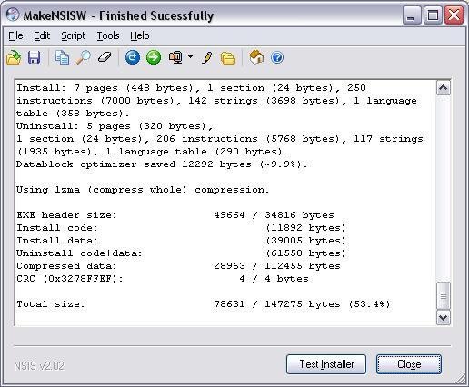The height and width of the screenshot is (387, 469).
Task: Click the Copy output toolbar icon
Action: point(62,57)
